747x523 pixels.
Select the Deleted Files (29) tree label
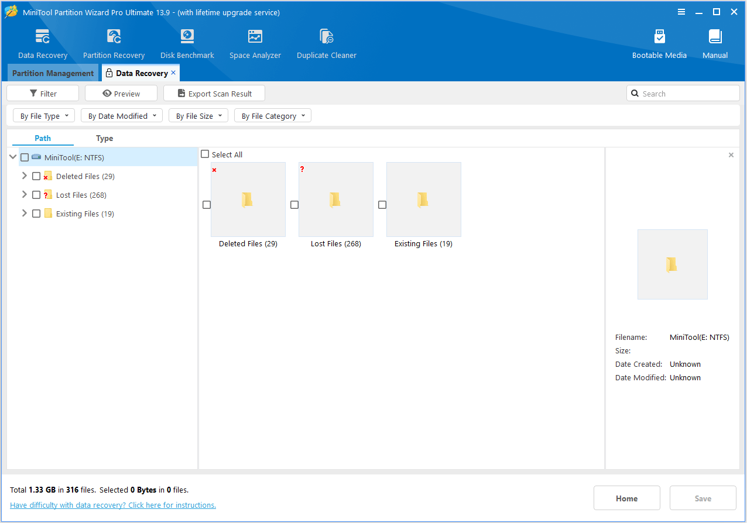(85, 176)
